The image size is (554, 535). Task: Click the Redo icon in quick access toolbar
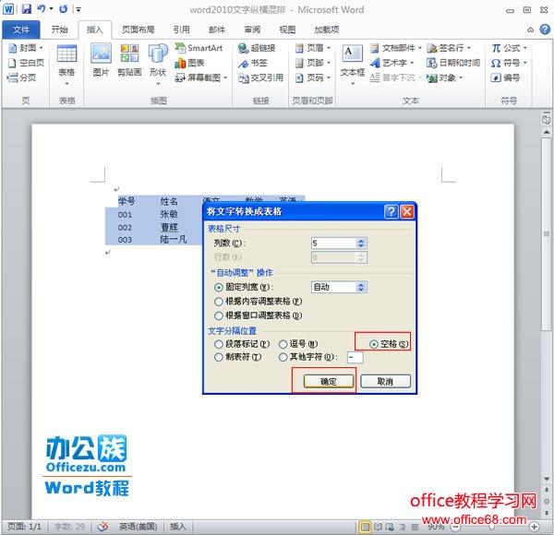click(x=63, y=9)
